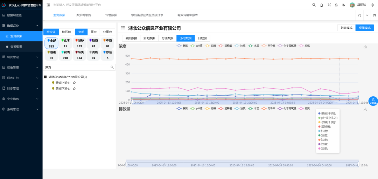Switch to 列表模式 view
Viewport: 378px width, 179px height.
click(x=346, y=28)
